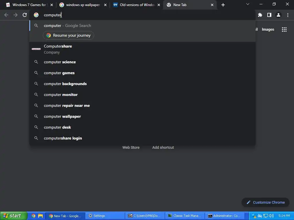Switch to the Settings taskbar item
The width and height of the screenshot is (294, 220).
105,216
